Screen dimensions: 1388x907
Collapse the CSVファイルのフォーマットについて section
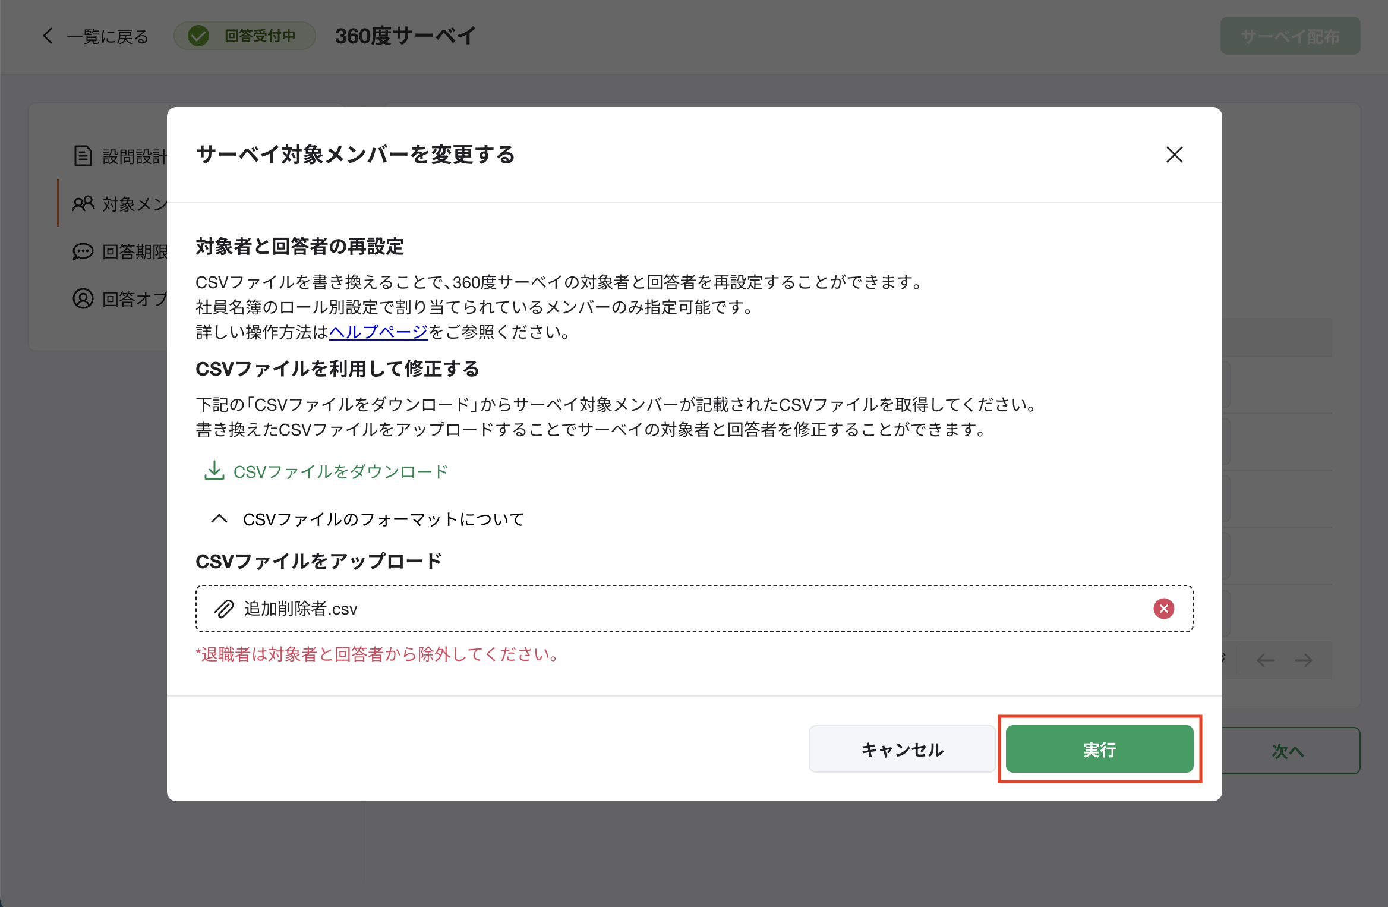point(219,518)
